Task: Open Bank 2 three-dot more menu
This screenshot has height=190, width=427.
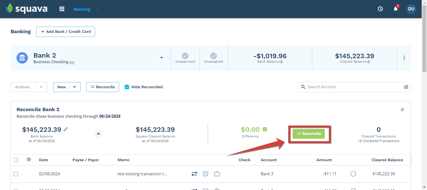Action: pos(404,58)
